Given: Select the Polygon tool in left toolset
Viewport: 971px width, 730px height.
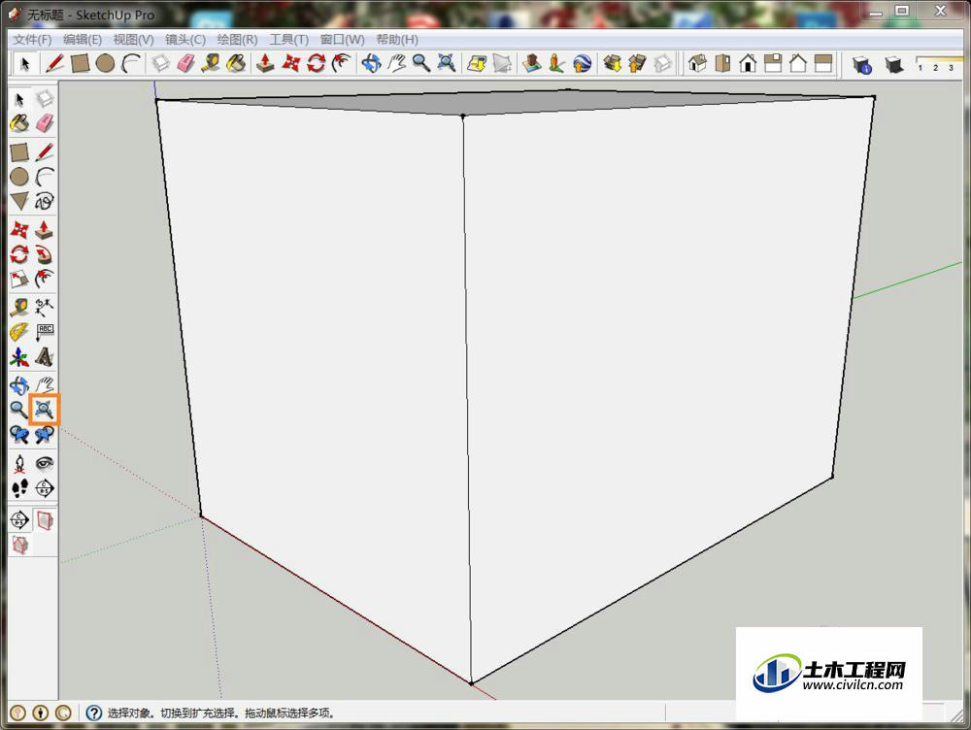Looking at the screenshot, I should point(19,201).
